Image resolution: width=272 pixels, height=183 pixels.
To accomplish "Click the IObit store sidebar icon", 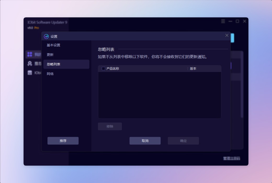I will tap(30, 72).
